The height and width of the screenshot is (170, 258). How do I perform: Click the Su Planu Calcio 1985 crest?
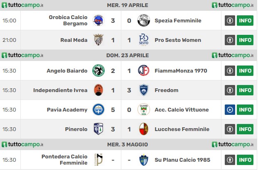pos(144,160)
